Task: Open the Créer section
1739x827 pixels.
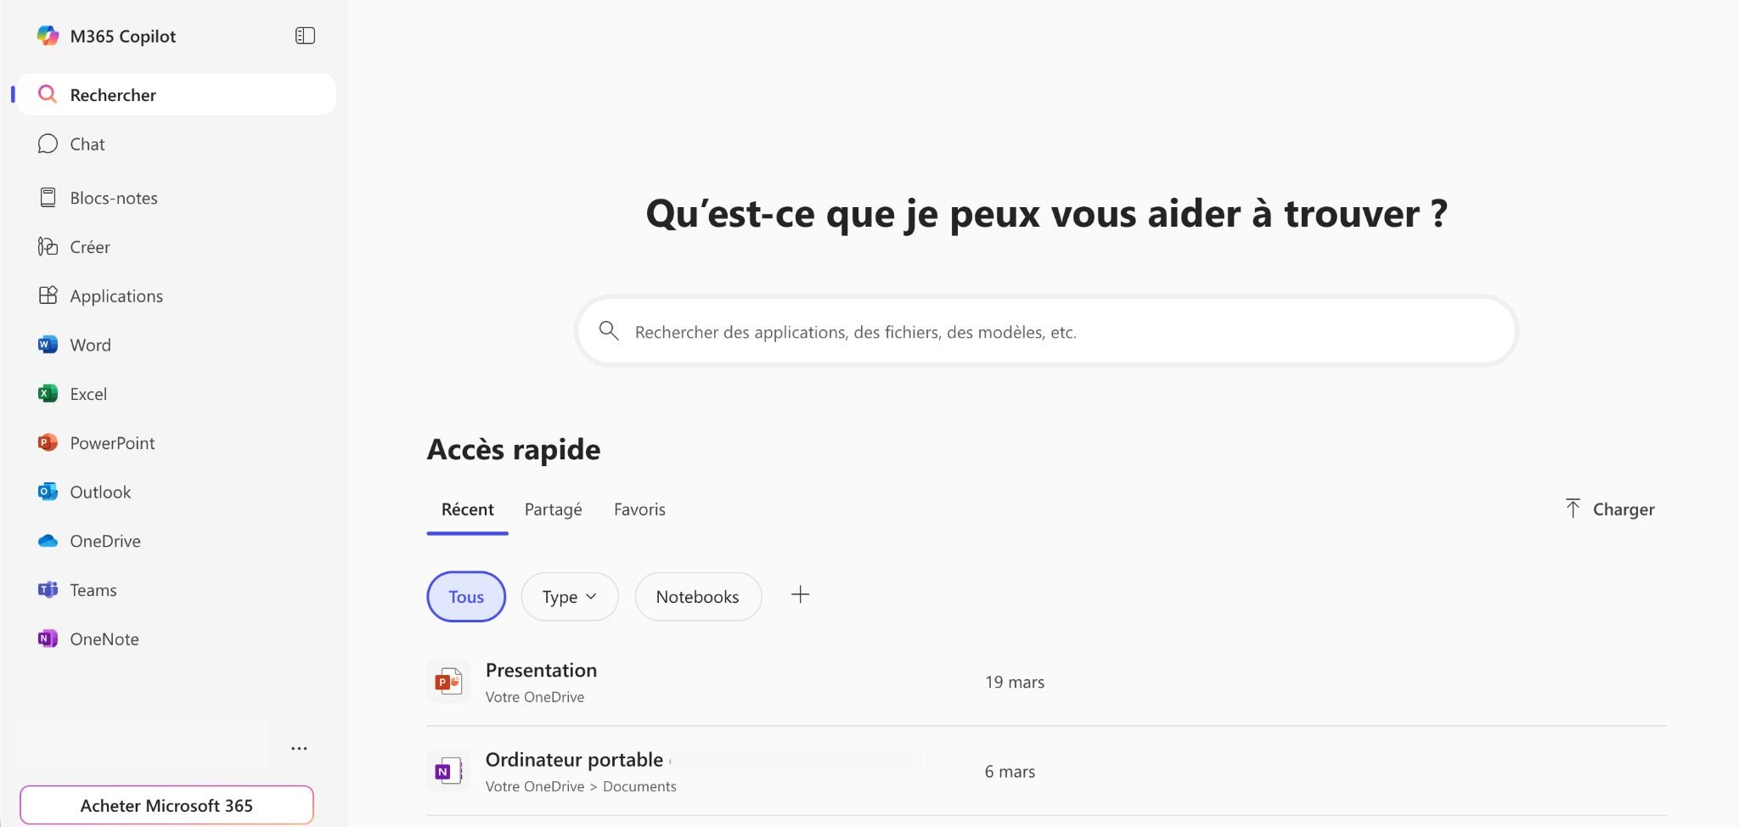Action: coord(89,246)
